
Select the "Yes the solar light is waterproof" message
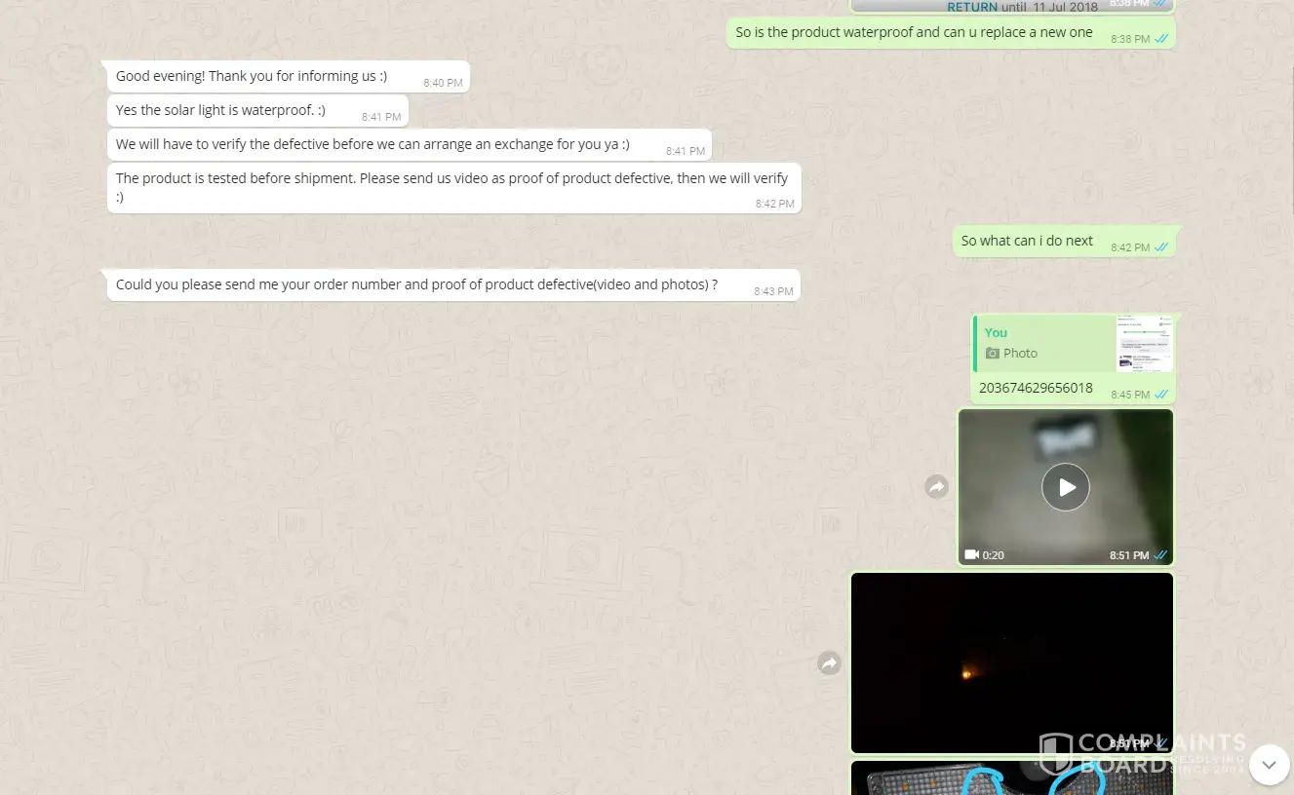pyautogui.click(x=220, y=110)
